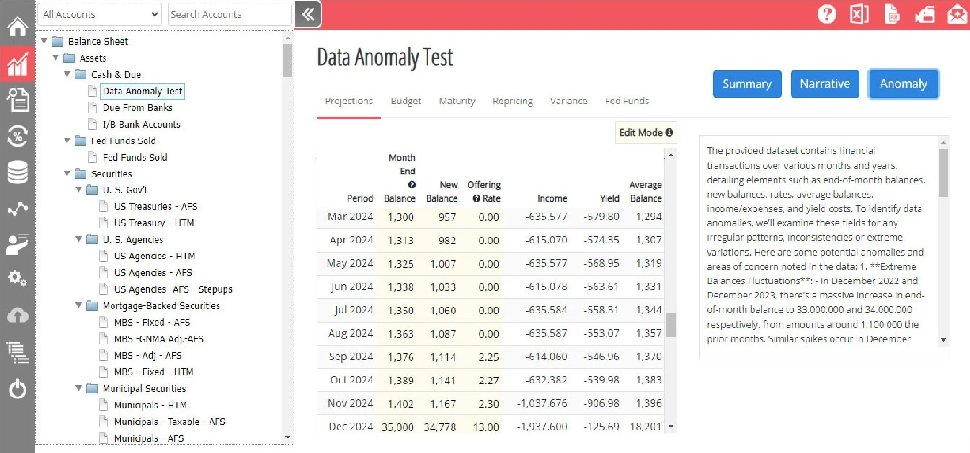Click the Edit Mode button
Image resolution: width=970 pixels, height=453 pixels.
646,133
